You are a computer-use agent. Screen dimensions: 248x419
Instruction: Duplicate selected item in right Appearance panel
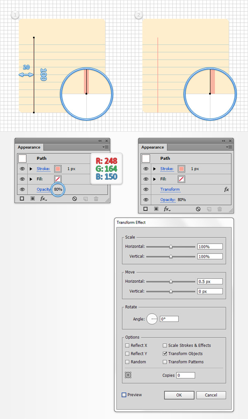pos(209,209)
